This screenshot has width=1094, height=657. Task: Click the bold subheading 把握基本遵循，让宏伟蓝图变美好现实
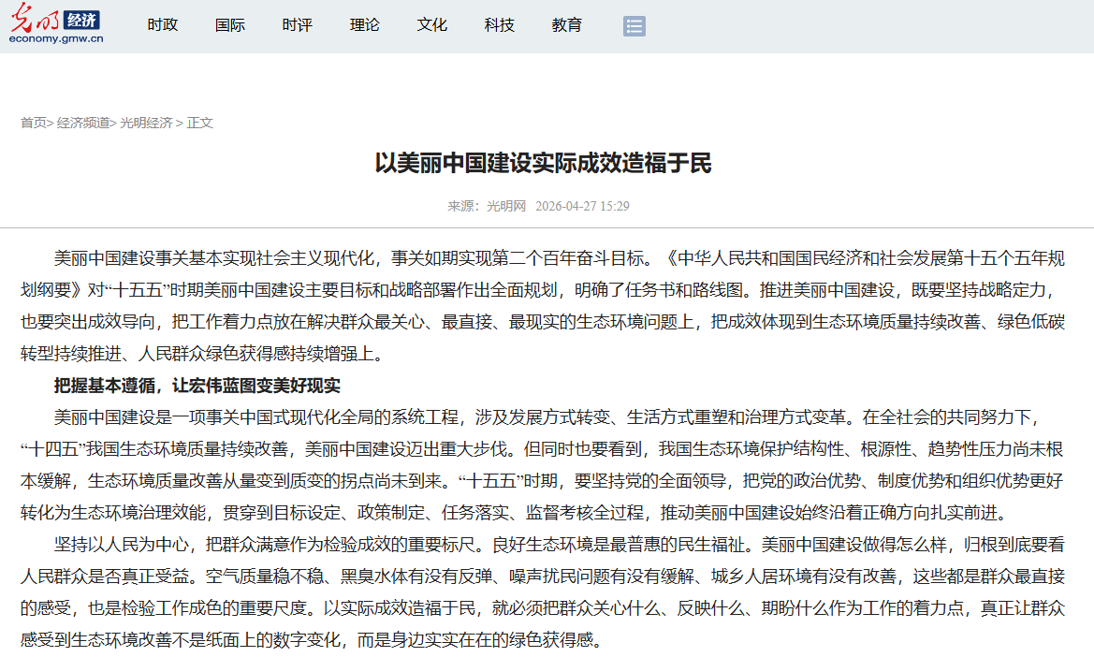pos(197,385)
